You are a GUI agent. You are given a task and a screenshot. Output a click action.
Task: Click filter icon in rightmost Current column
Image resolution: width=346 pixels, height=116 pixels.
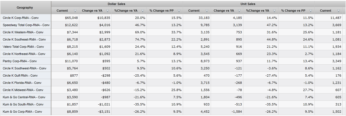(x=338, y=11)
